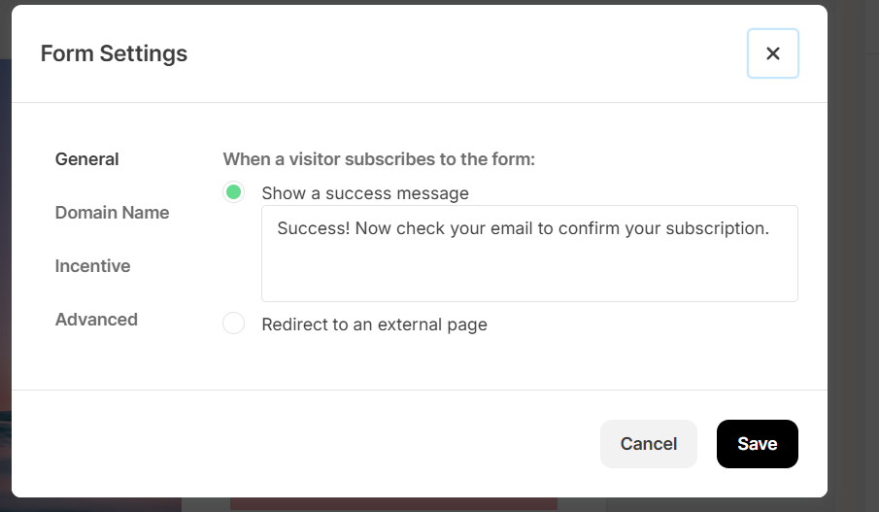The image size is (879, 512).
Task: Click the empty area below the success text
Action: point(529,272)
